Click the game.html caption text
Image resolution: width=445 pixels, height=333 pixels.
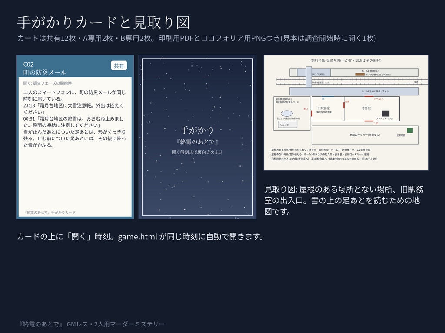[140, 236]
